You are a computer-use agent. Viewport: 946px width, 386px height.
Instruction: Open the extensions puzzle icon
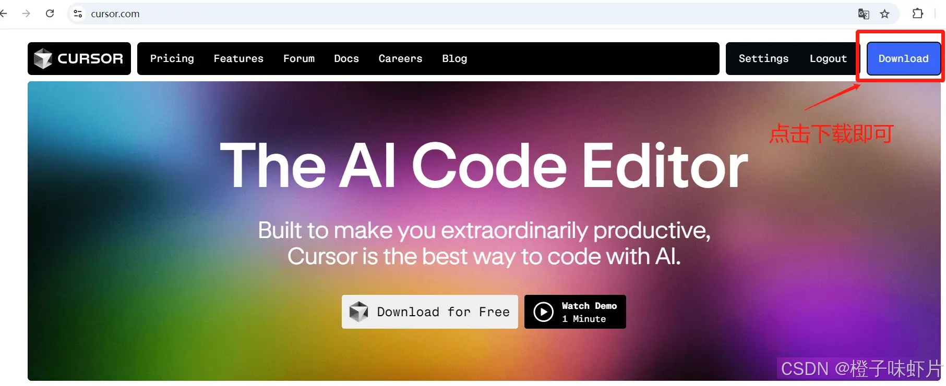coord(918,14)
